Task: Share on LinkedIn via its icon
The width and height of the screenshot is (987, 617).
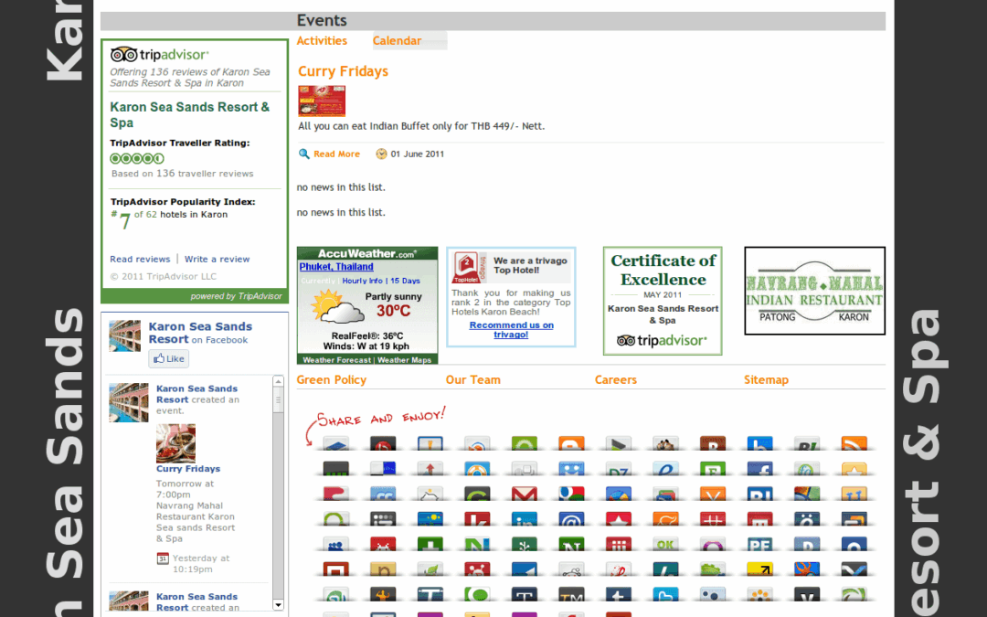Action: [x=525, y=519]
